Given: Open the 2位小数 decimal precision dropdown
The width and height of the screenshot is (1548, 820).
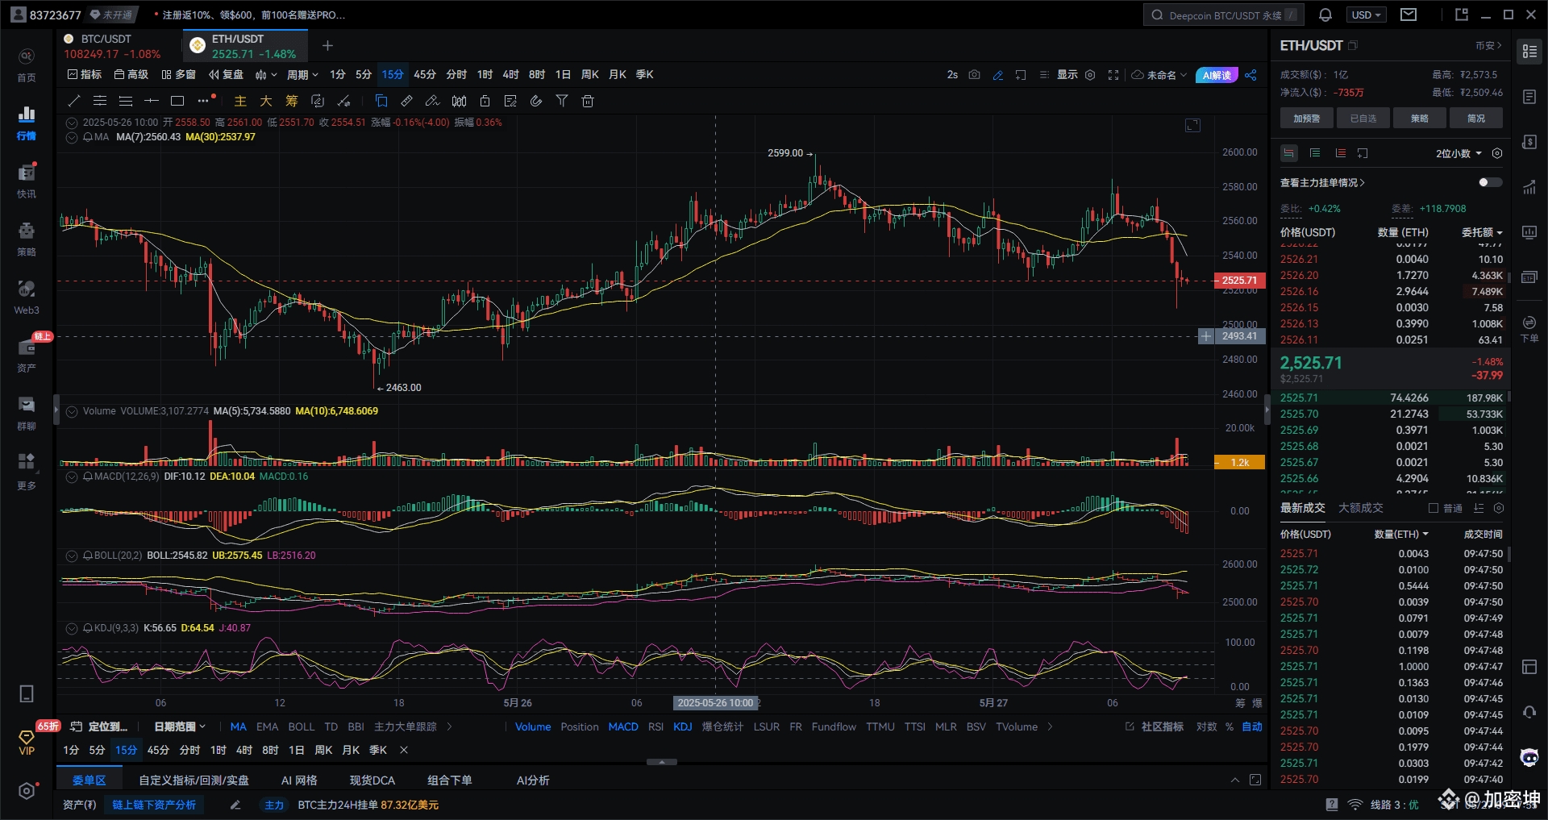Looking at the screenshot, I should click(x=1459, y=153).
